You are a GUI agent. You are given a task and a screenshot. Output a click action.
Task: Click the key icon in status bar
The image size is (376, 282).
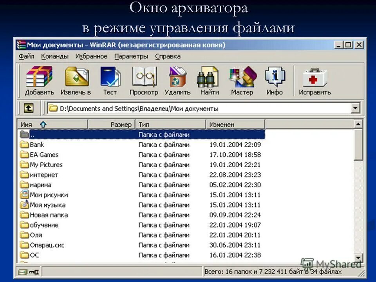34,272
